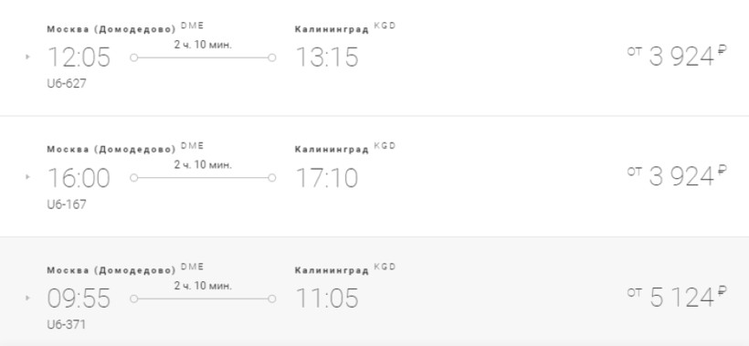749x346 pixels.
Task: Click the Калининград KGD label in the first row
Action: [345, 27]
